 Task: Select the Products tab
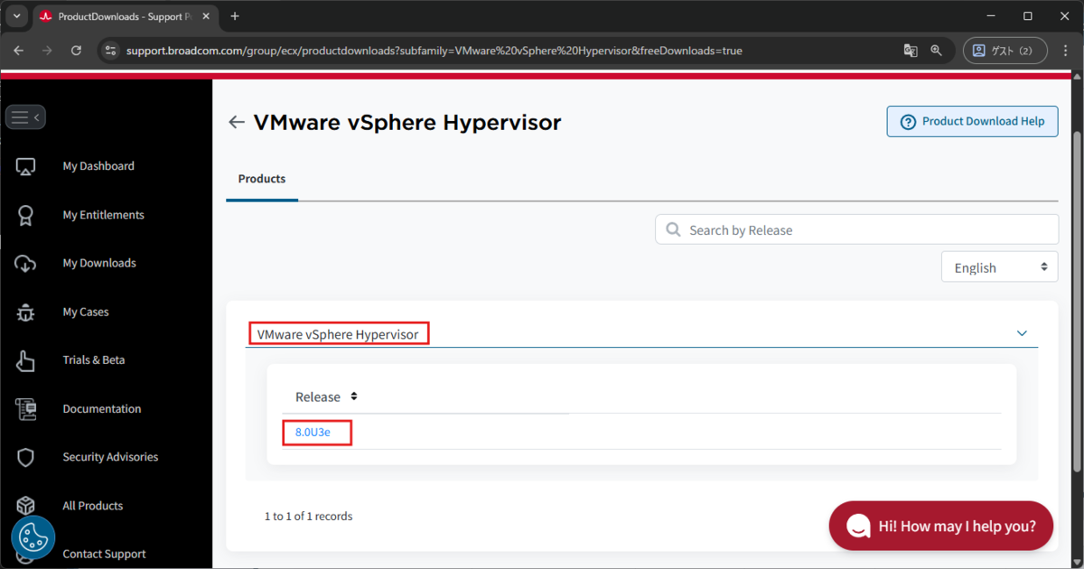[262, 179]
